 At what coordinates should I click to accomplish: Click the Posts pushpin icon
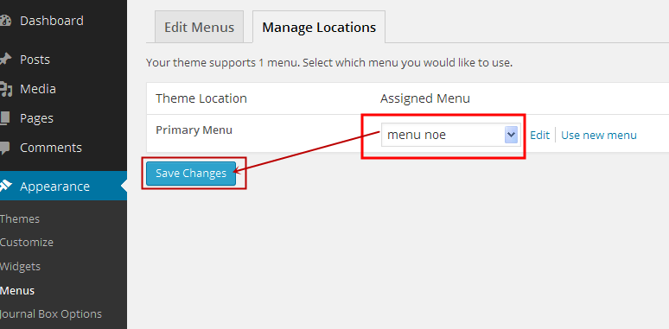pyautogui.click(x=5, y=60)
